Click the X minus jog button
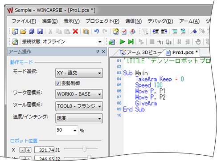 [22, 150]
